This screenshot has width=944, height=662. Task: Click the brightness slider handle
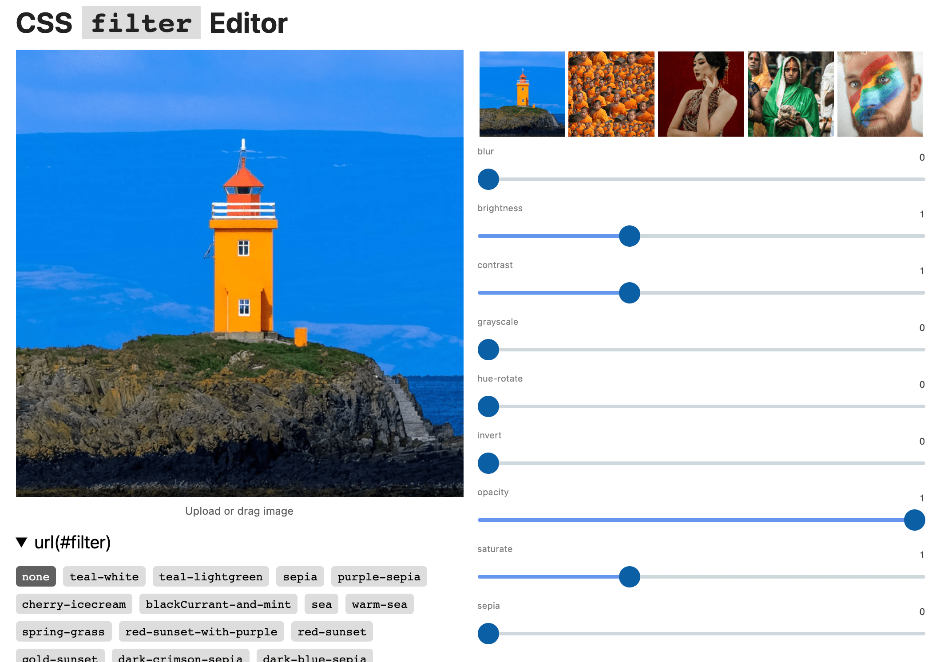click(629, 236)
